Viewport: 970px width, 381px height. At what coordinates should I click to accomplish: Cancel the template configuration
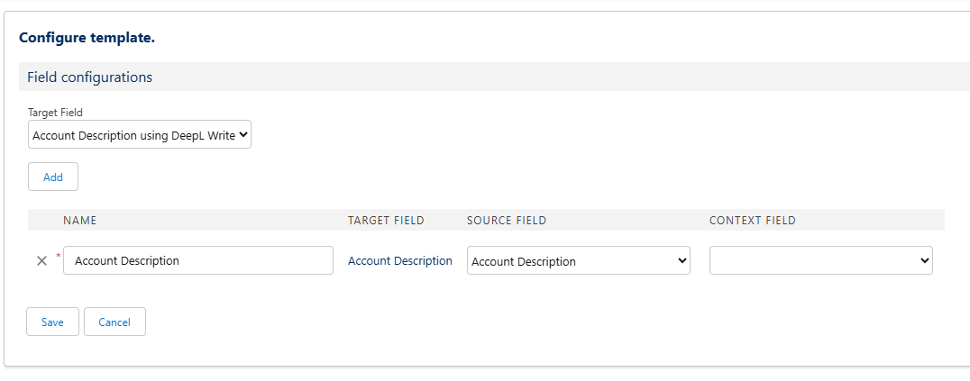coord(114,322)
